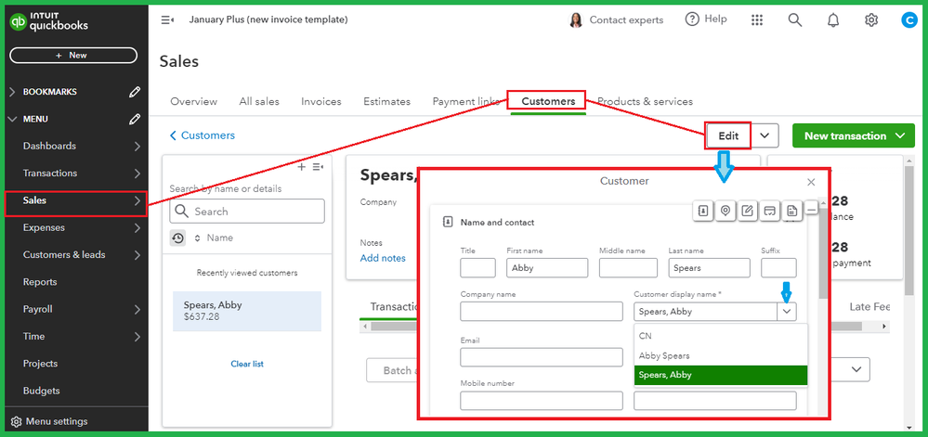Minimize the section shortcut toolbar

click(x=811, y=210)
